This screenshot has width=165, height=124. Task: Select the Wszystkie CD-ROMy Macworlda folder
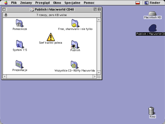(75, 65)
